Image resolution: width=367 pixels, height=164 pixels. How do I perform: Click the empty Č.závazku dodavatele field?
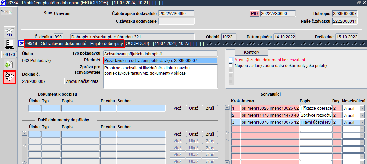point(177,21)
